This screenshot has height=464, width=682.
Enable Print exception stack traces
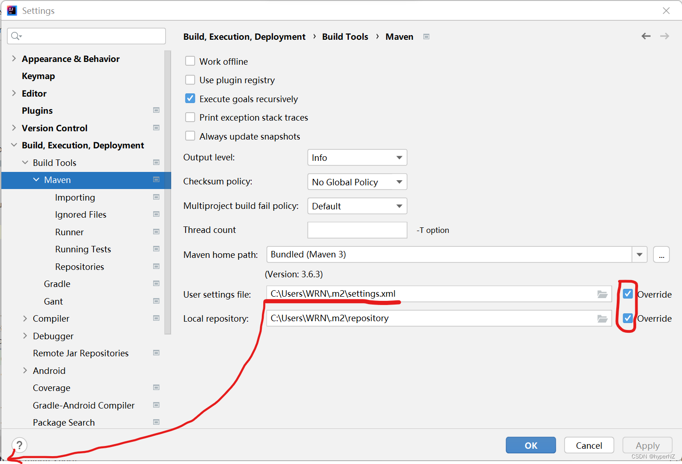[190, 117]
